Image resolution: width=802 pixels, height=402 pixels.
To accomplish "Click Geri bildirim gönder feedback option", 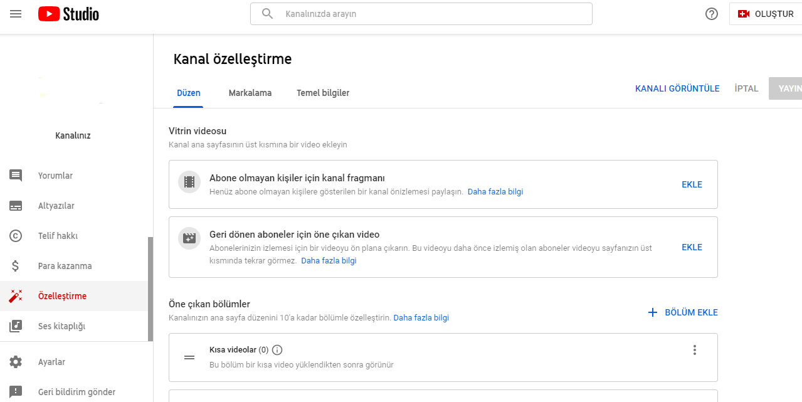I will pos(77,392).
